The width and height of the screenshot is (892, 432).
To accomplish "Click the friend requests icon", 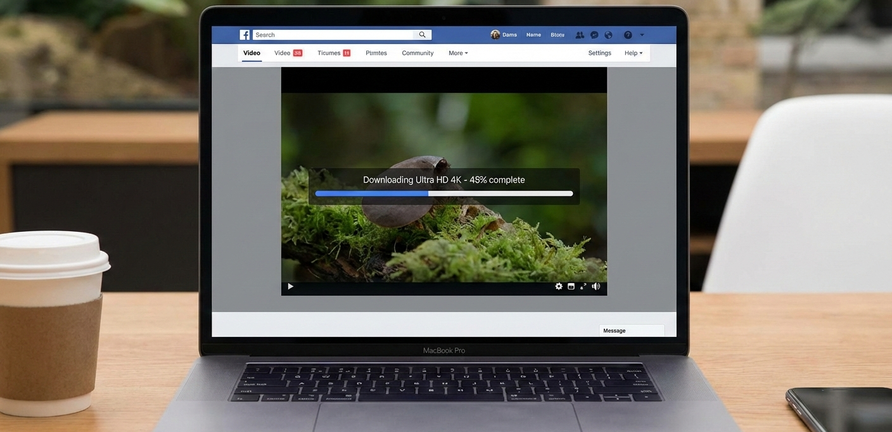I will pyautogui.click(x=579, y=34).
